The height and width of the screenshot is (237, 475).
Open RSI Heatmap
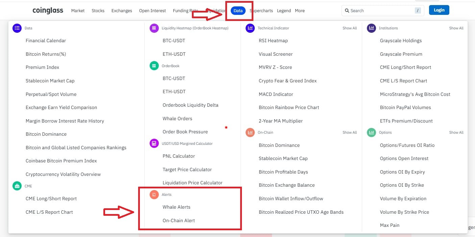point(273,41)
